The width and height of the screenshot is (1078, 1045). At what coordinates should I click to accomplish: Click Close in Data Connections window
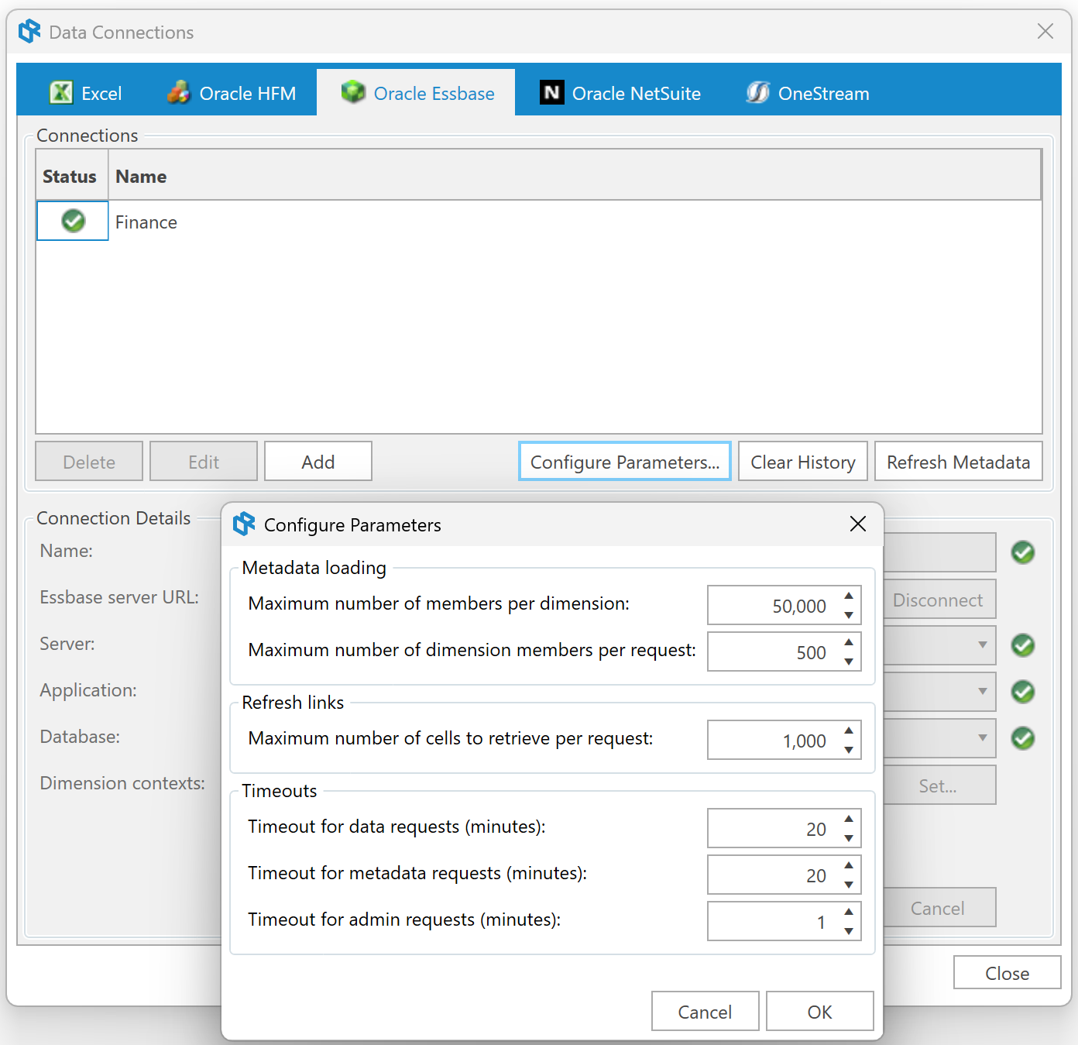tap(1008, 973)
